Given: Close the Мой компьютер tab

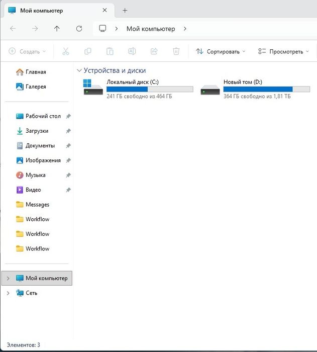Looking at the screenshot, I should (x=104, y=10).
